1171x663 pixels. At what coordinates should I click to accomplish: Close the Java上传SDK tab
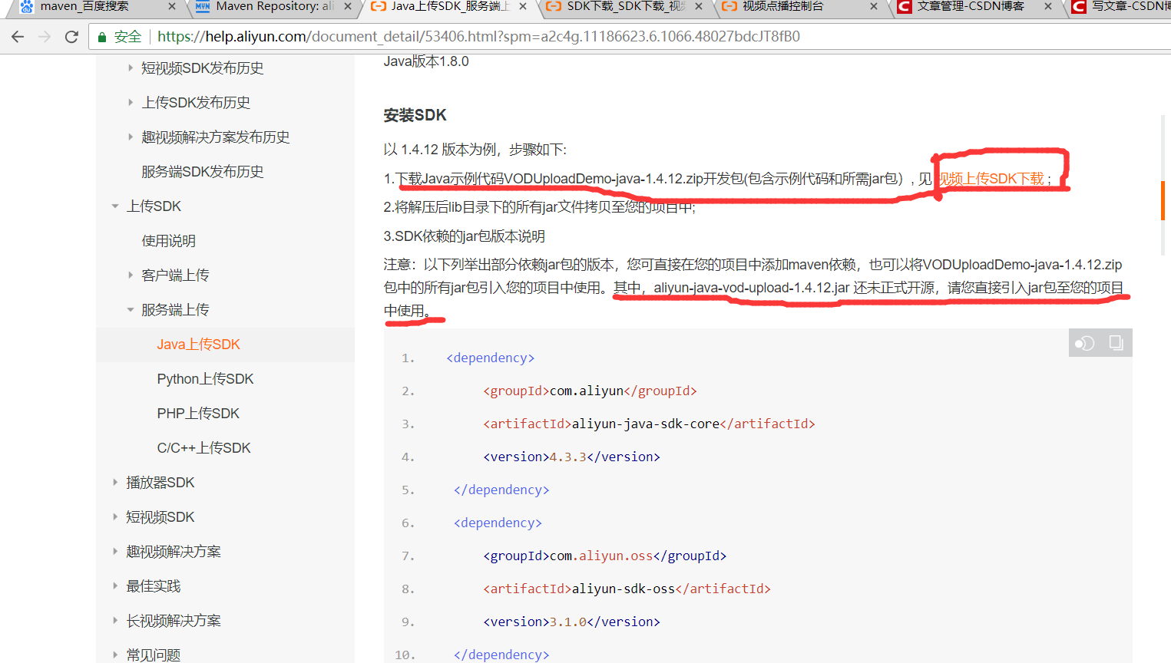pos(523,6)
